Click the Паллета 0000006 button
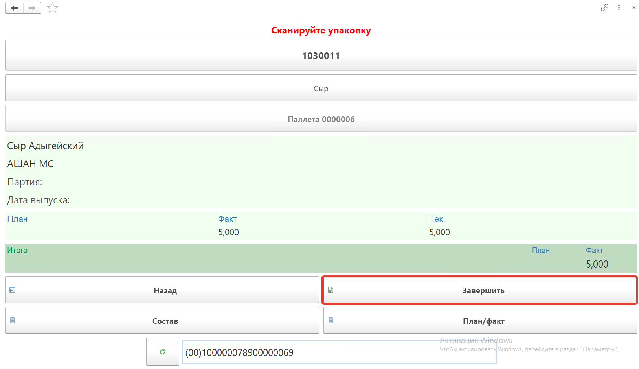Screen dimensions: 639x369 click(321, 119)
